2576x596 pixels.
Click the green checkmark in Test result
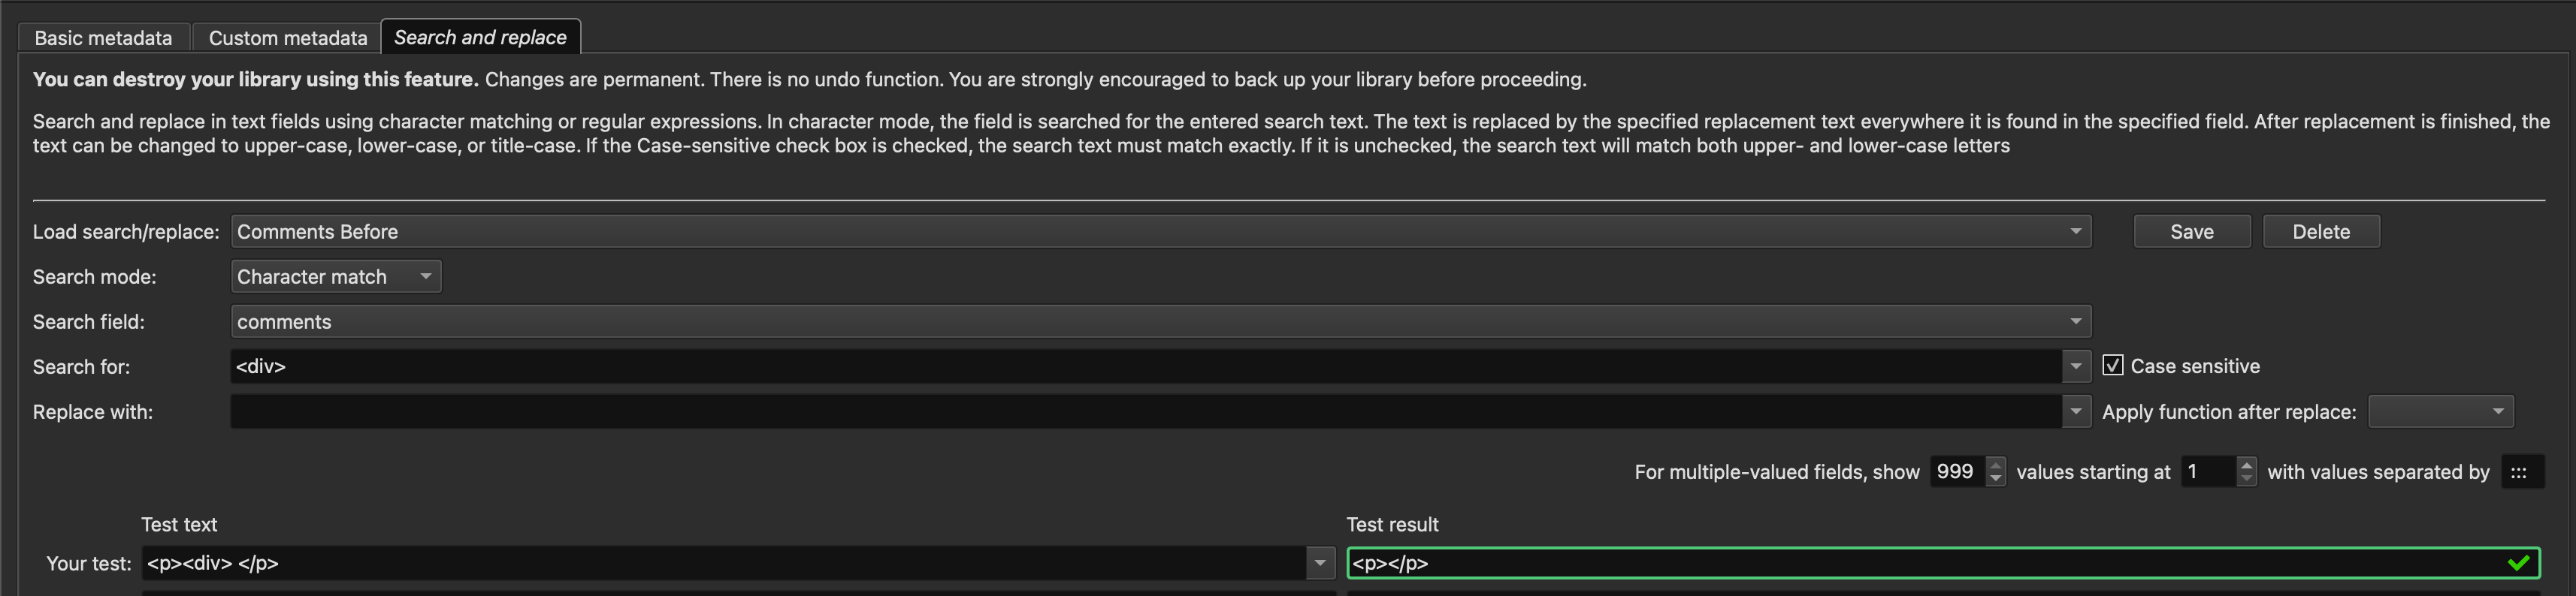[x=2518, y=563]
